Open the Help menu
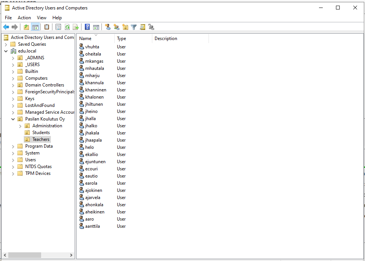This screenshot has width=365, height=261. click(x=57, y=18)
